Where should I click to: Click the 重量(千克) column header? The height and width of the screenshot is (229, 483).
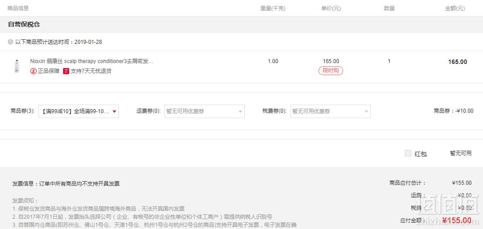coord(273,8)
